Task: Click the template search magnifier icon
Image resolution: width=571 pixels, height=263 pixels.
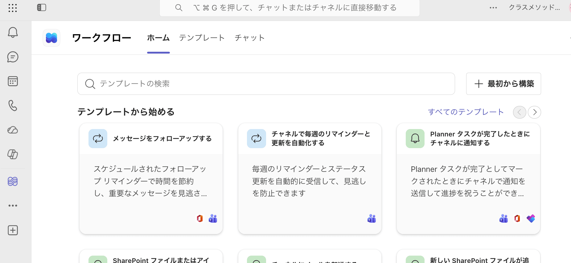Action: click(x=90, y=84)
